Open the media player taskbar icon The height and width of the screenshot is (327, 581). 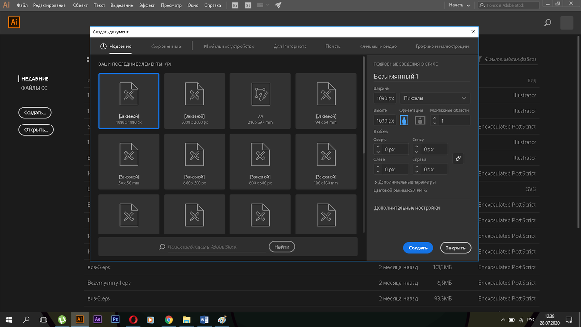point(151,320)
